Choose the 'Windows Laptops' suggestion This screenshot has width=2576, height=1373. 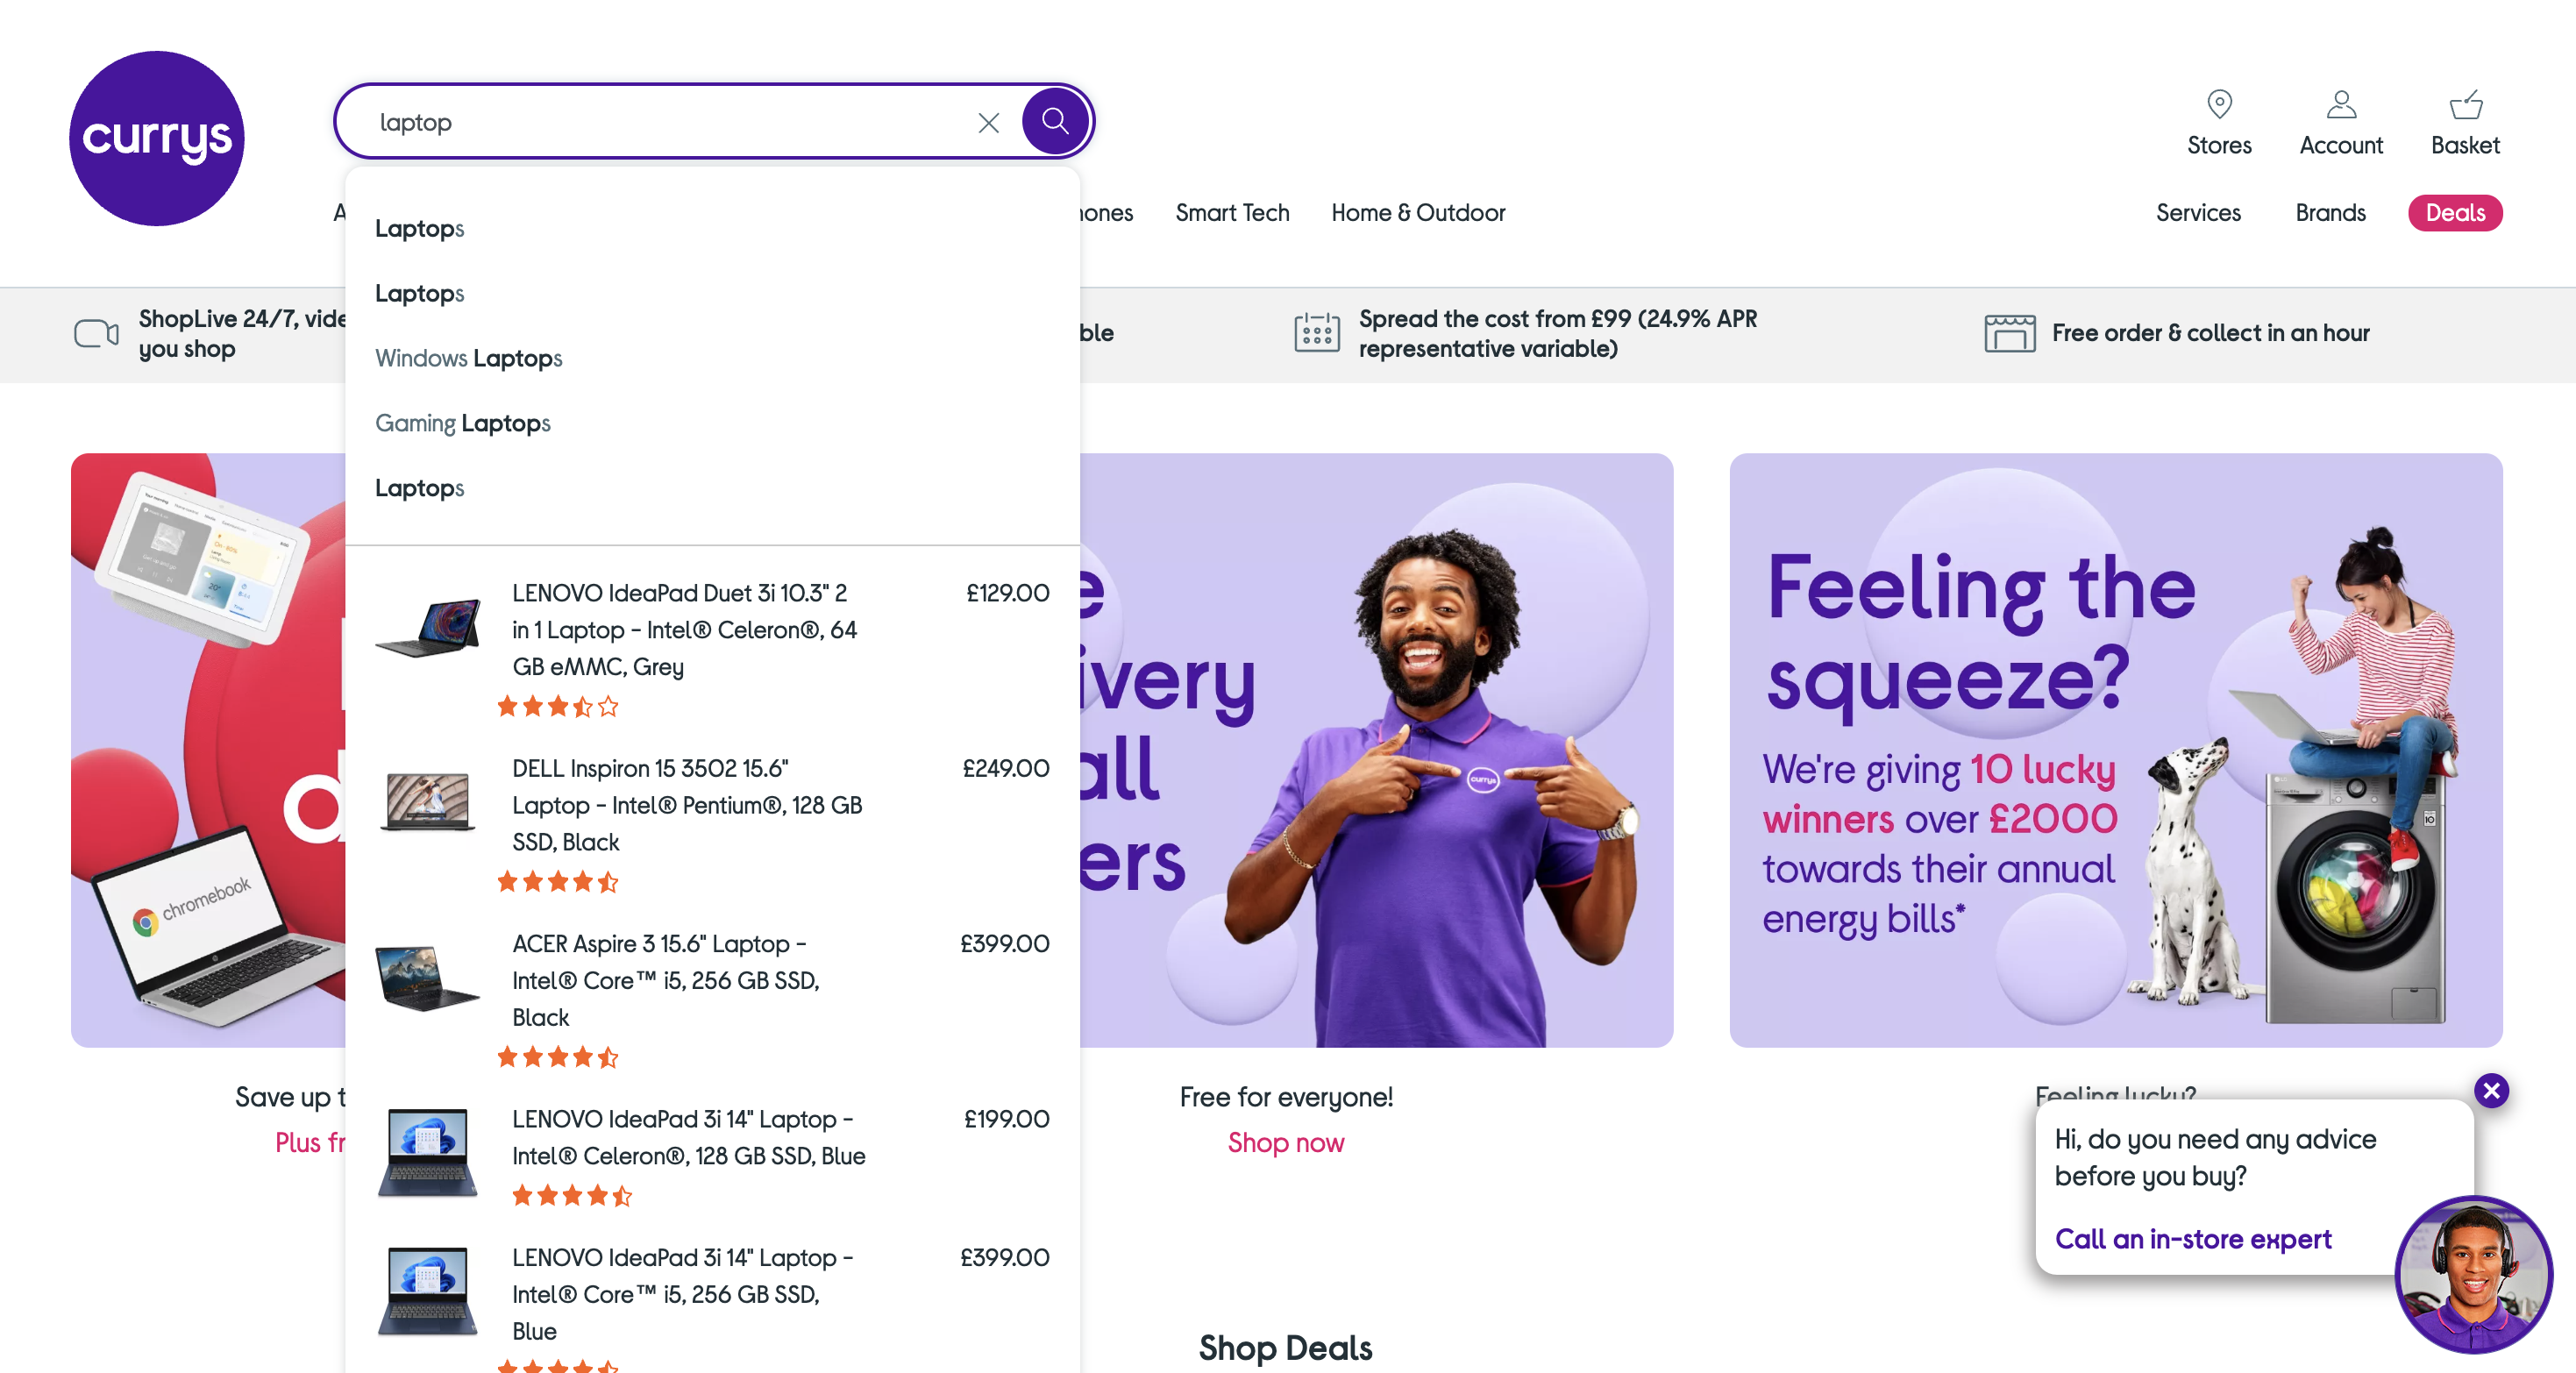coord(469,359)
